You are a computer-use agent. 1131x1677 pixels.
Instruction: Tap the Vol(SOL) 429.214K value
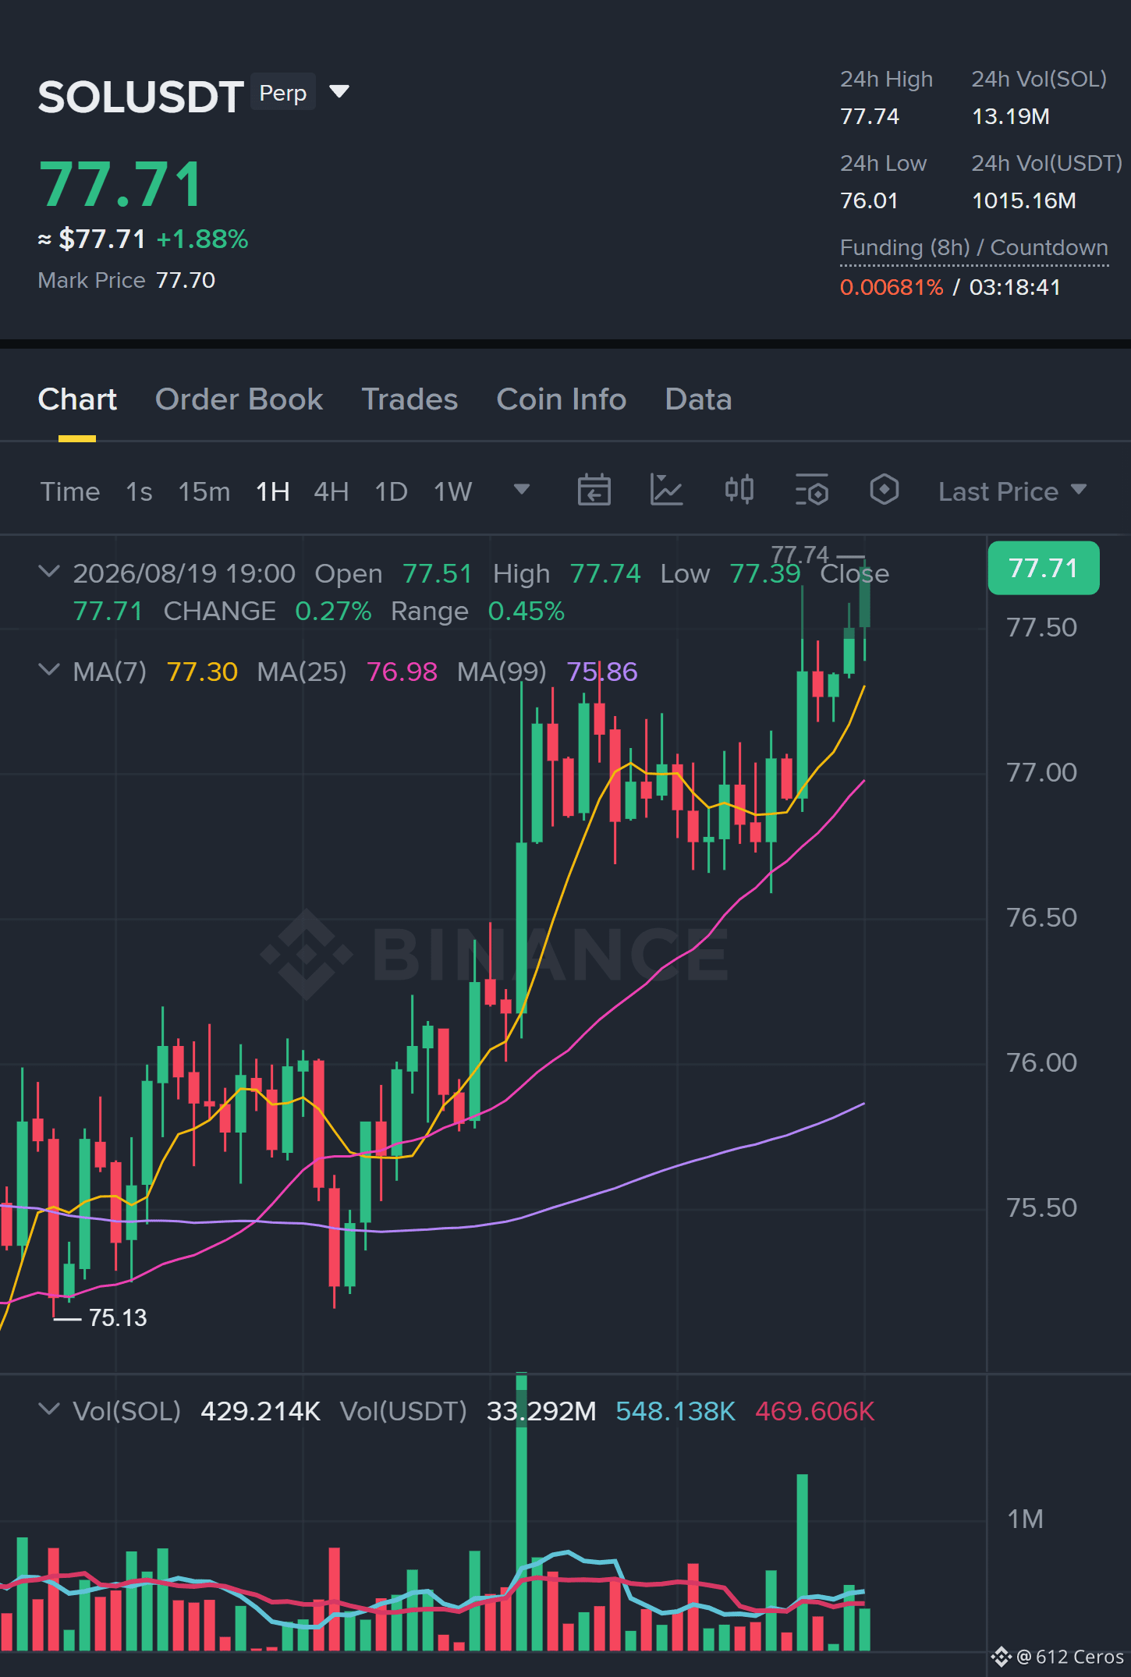(x=261, y=1411)
